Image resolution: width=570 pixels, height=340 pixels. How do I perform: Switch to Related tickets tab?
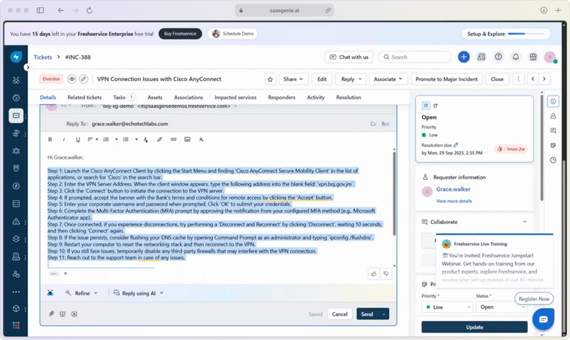(x=84, y=97)
